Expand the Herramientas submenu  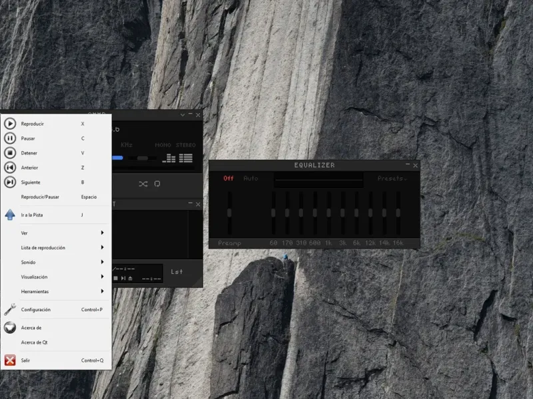click(x=56, y=291)
